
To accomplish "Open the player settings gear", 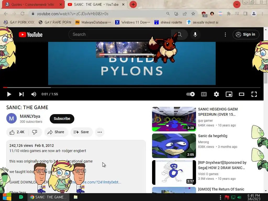I will point(216,94).
